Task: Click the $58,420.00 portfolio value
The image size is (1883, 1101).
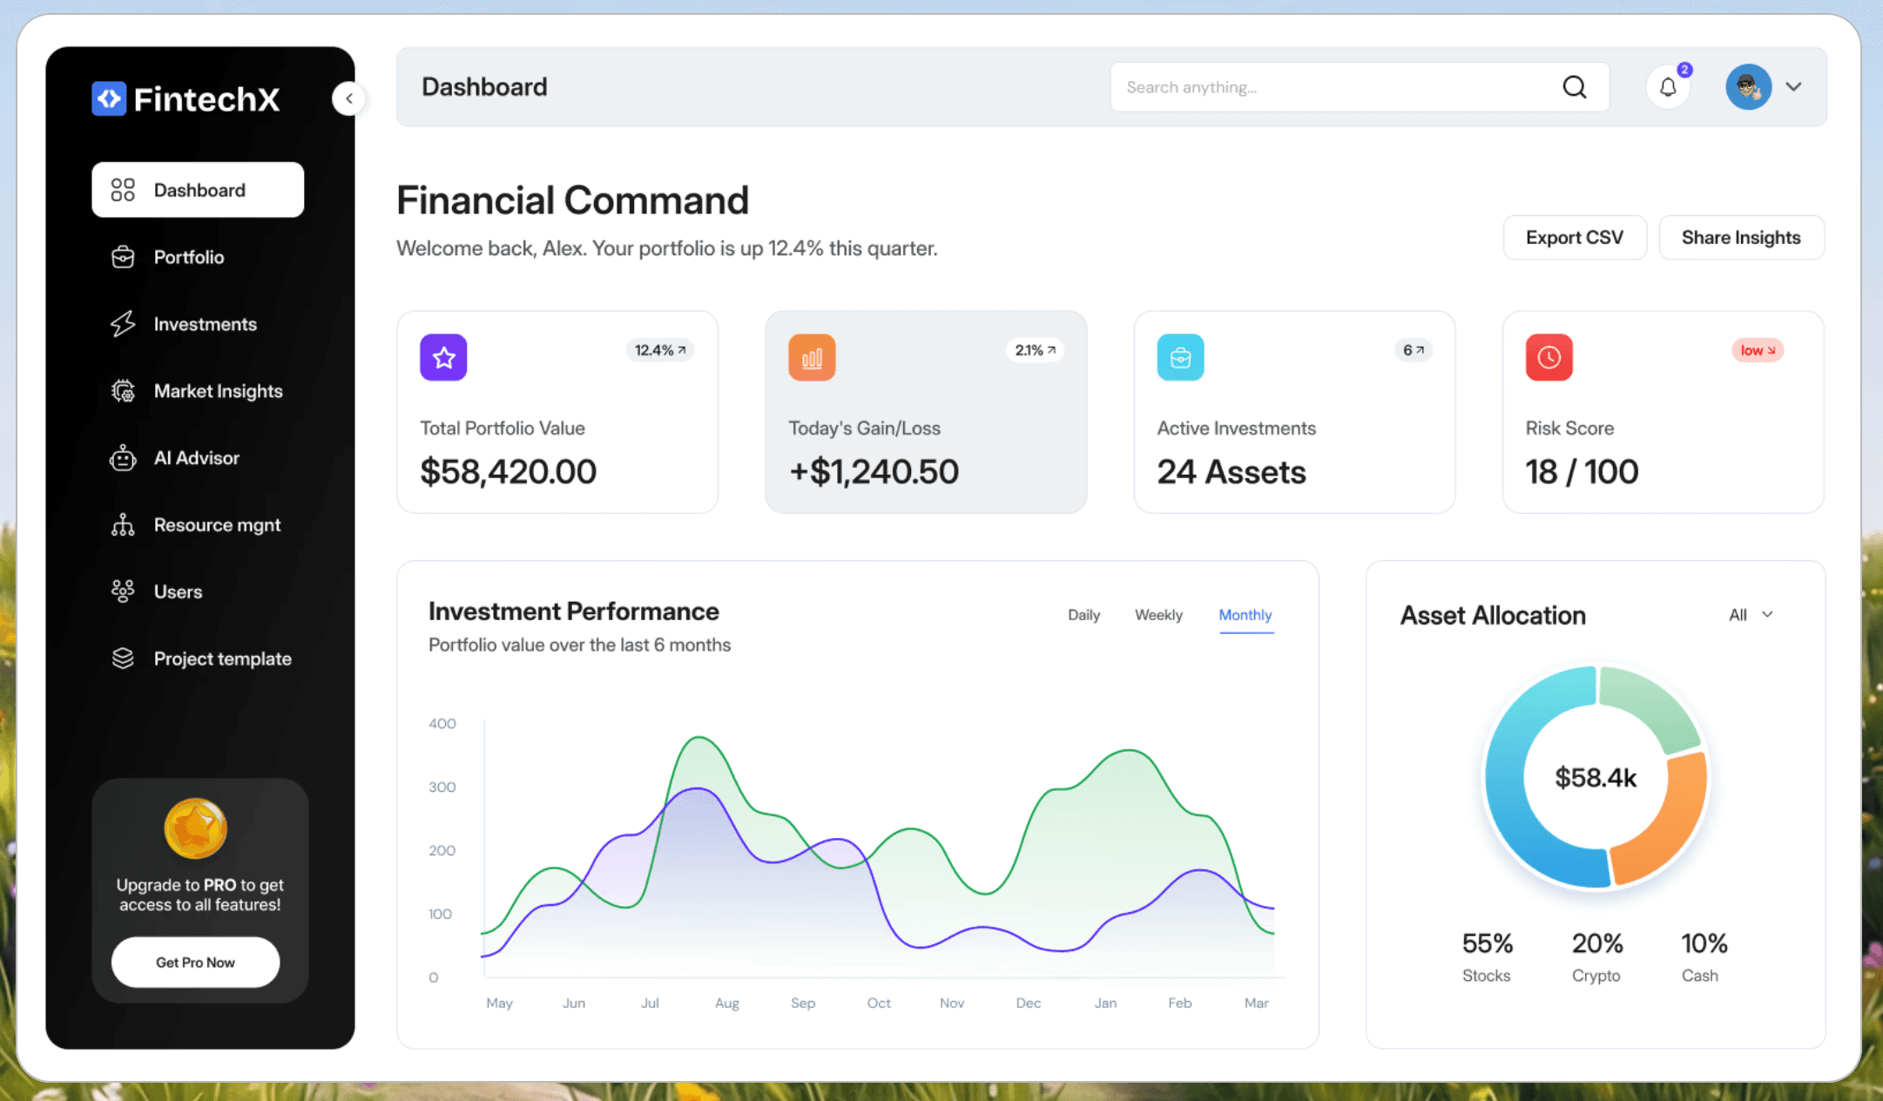Action: pyautogui.click(x=509, y=472)
